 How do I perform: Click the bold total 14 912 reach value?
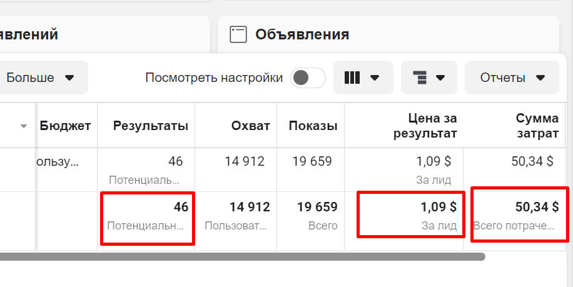(x=250, y=207)
